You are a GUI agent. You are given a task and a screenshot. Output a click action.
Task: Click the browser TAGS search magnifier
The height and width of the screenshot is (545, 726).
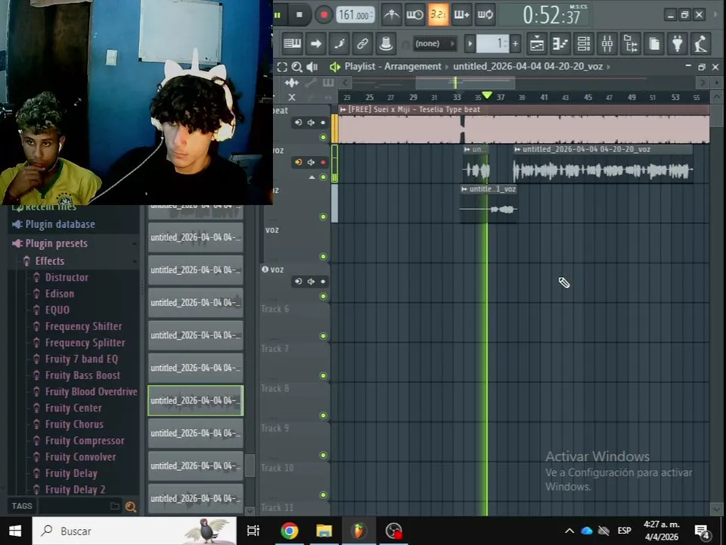click(x=131, y=506)
